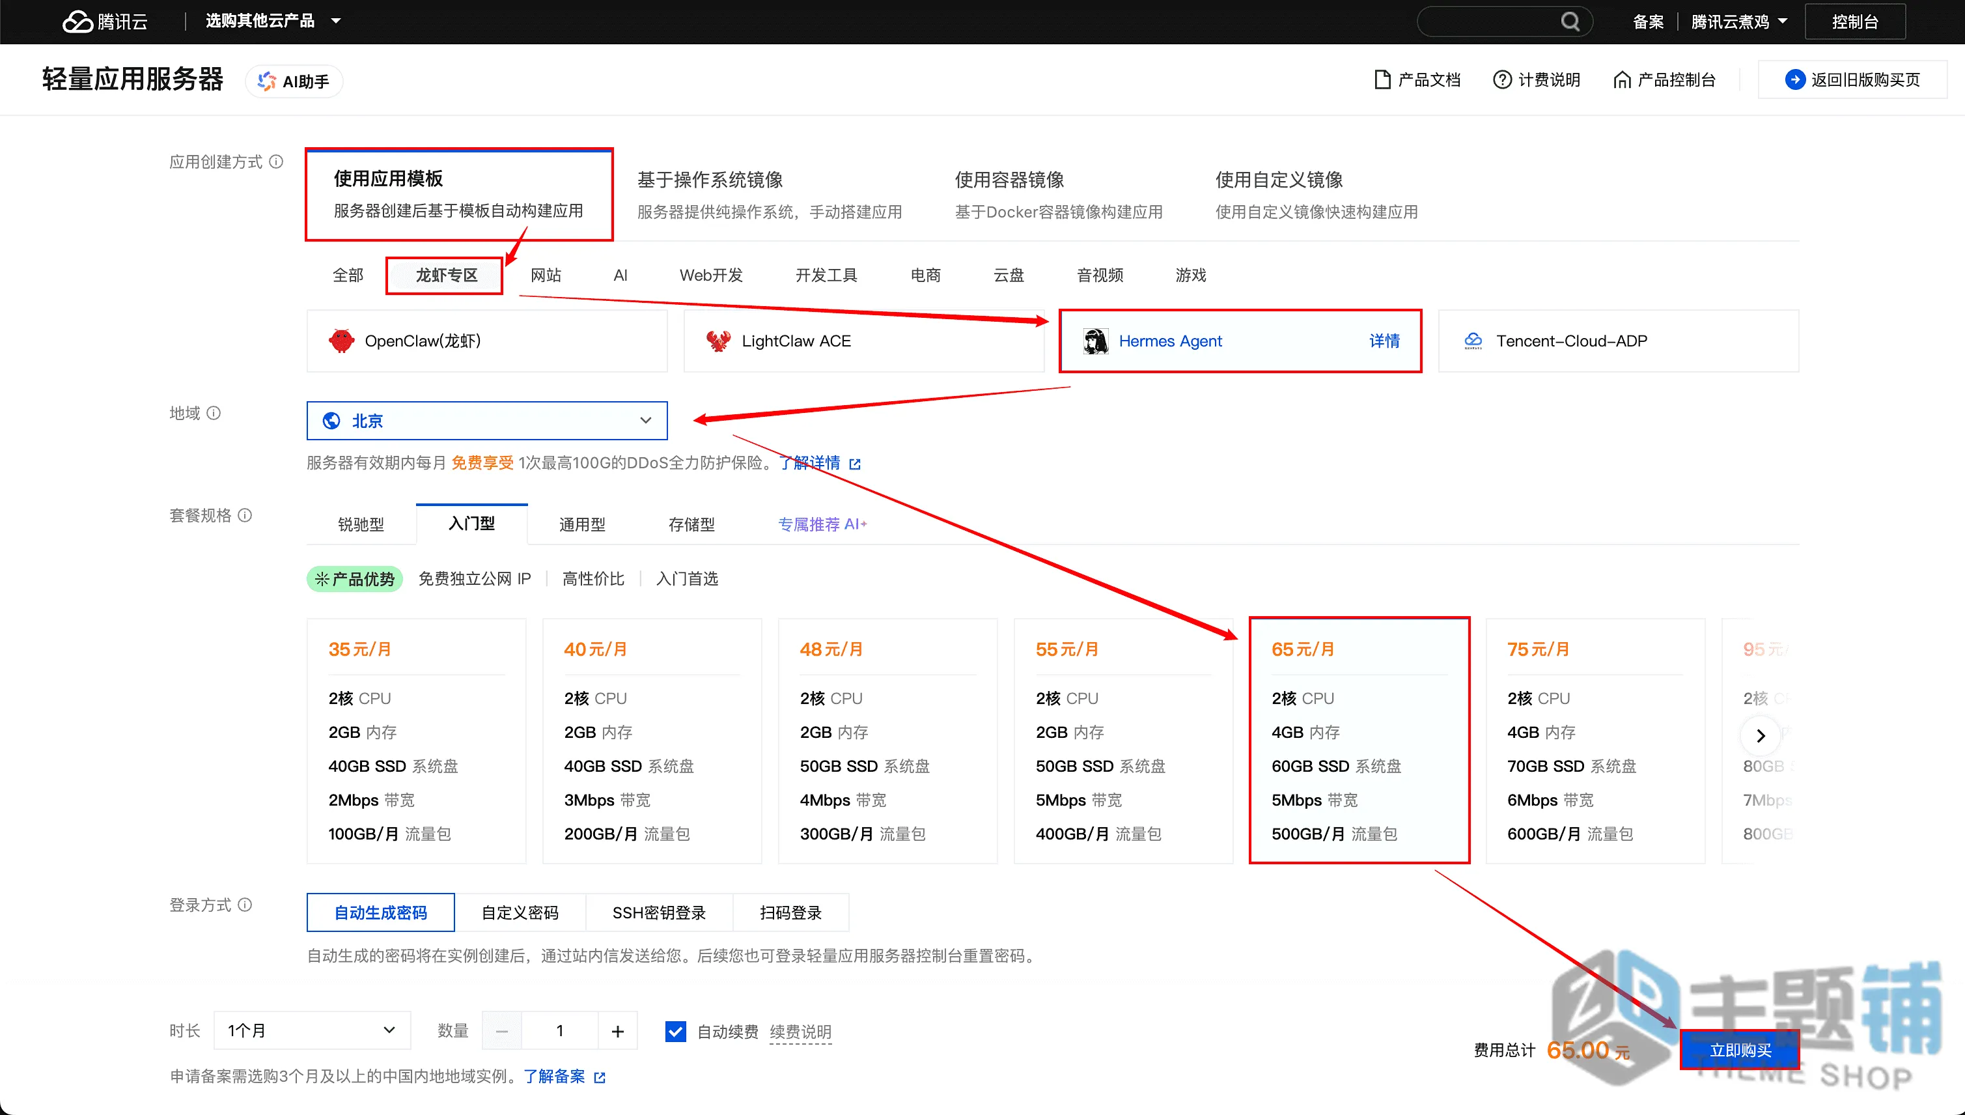Select the Hermes Agent template
Viewport: 1965px width, 1115px height.
coord(1240,341)
